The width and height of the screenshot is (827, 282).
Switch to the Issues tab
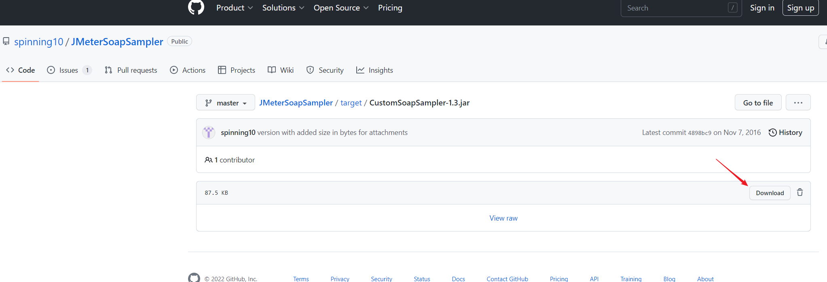tap(69, 70)
